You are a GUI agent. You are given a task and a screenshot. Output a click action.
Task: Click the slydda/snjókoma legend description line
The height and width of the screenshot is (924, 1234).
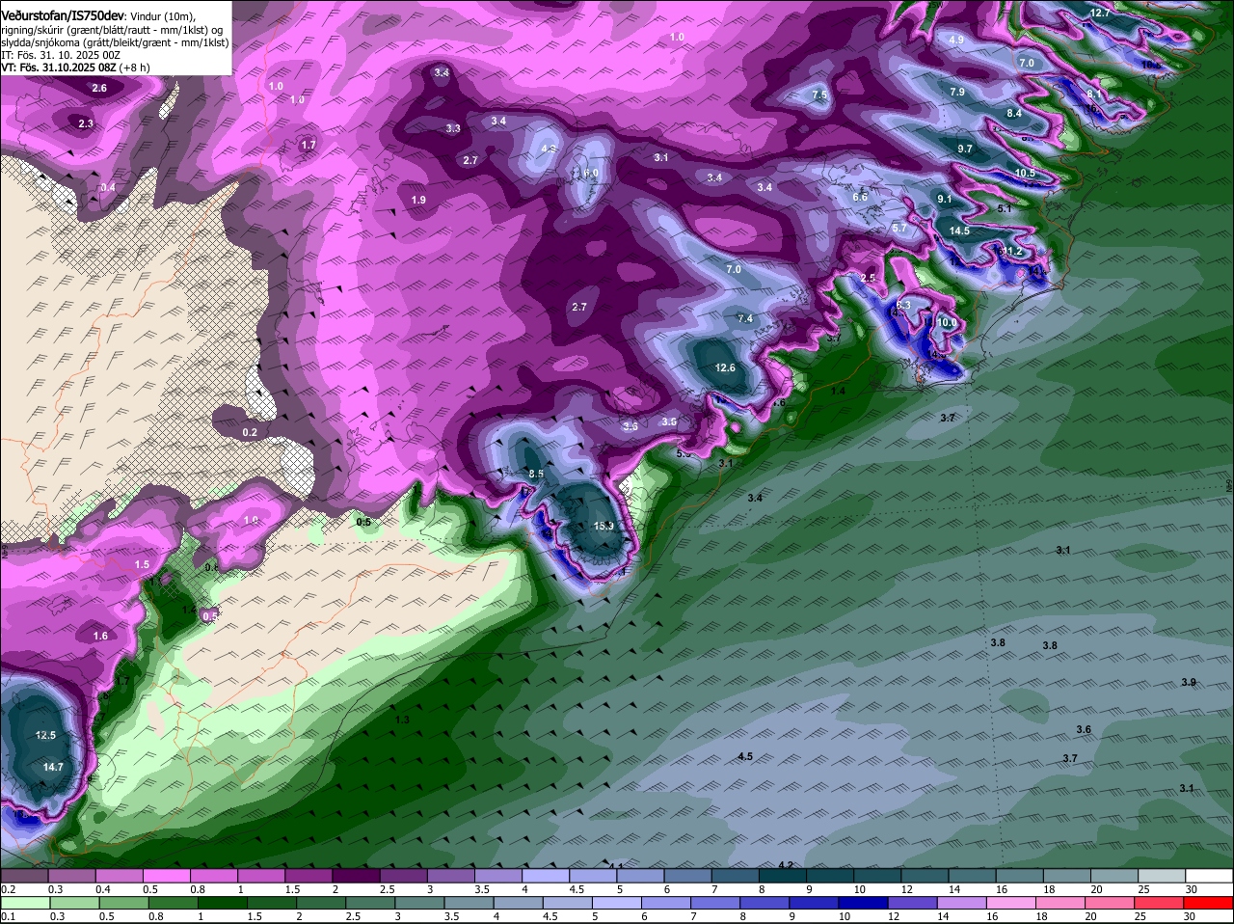point(115,42)
